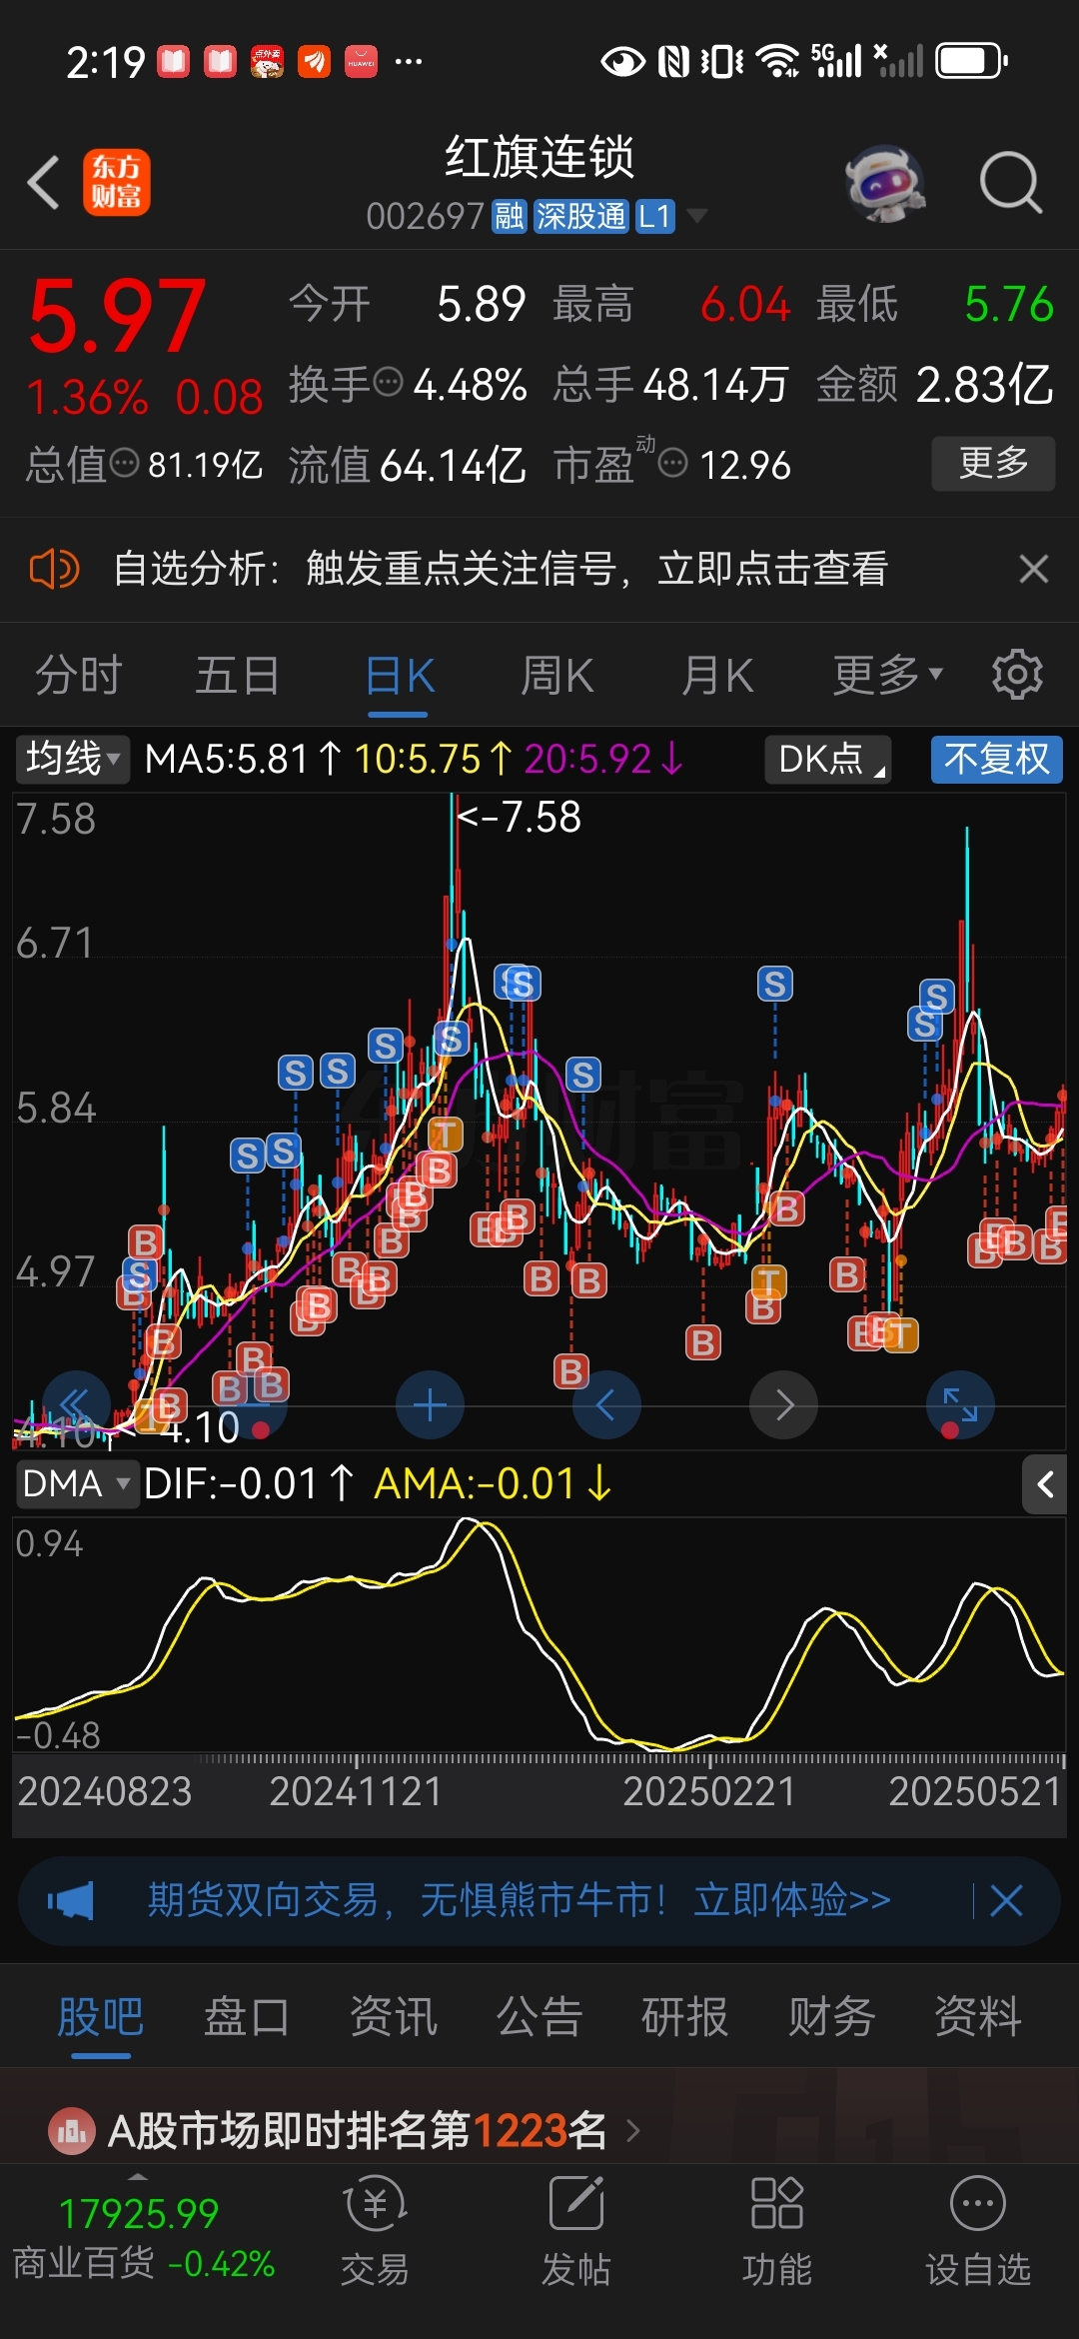Screen dimensions: 1079x2339
Task: Tap the L1 quote level badge
Action: point(654,216)
